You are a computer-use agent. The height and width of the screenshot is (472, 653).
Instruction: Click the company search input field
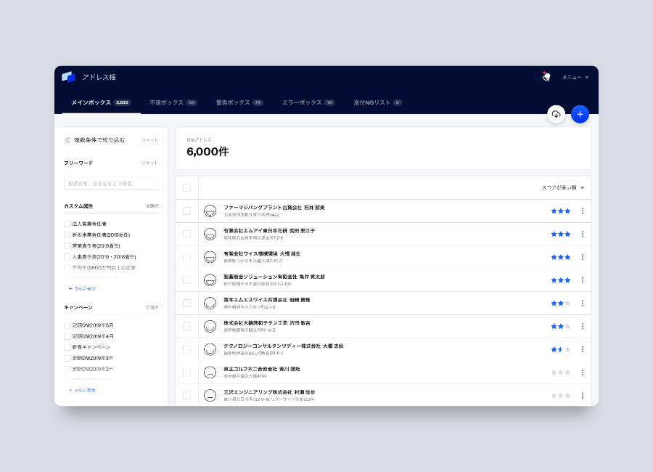tap(111, 183)
